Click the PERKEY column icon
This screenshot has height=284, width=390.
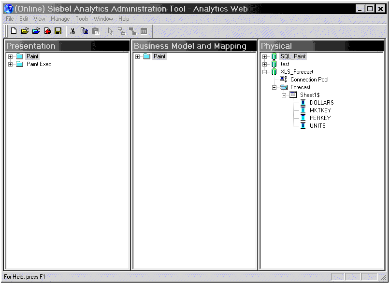pyautogui.click(x=303, y=118)
